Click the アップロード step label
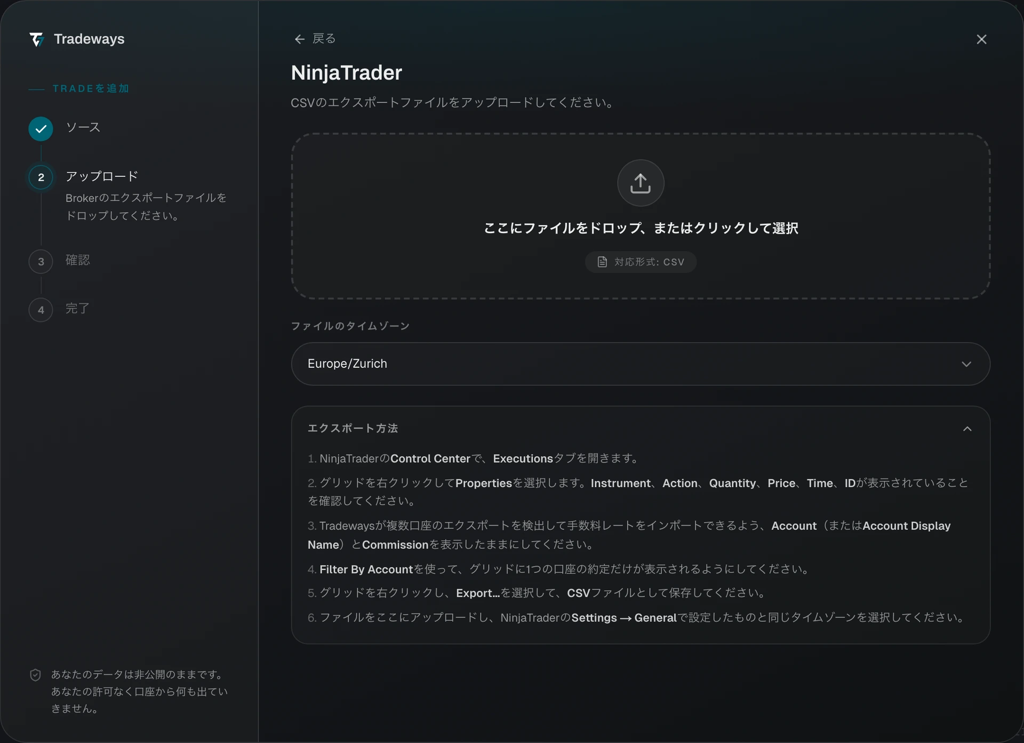 [102, 176]
